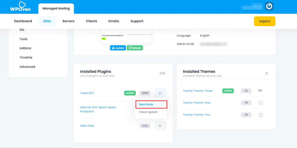Viewport: 297px width, 148px height.
Task: Open the Sites section
Action: click(47, 21)
